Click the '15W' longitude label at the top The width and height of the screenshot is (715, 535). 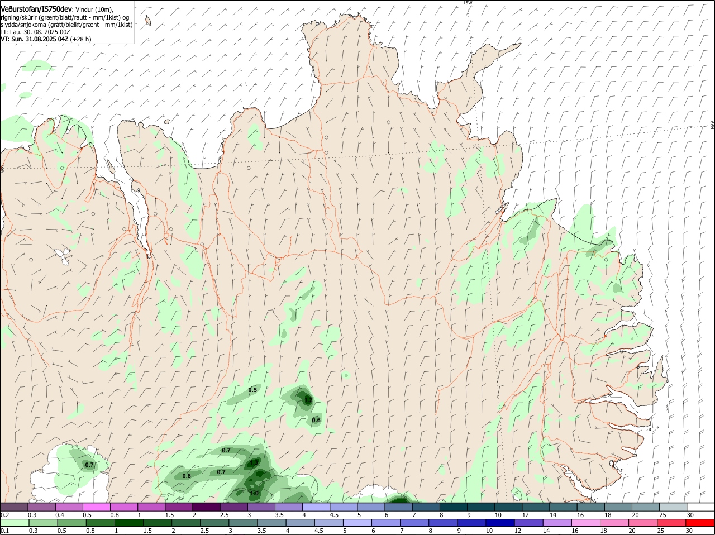468,3
